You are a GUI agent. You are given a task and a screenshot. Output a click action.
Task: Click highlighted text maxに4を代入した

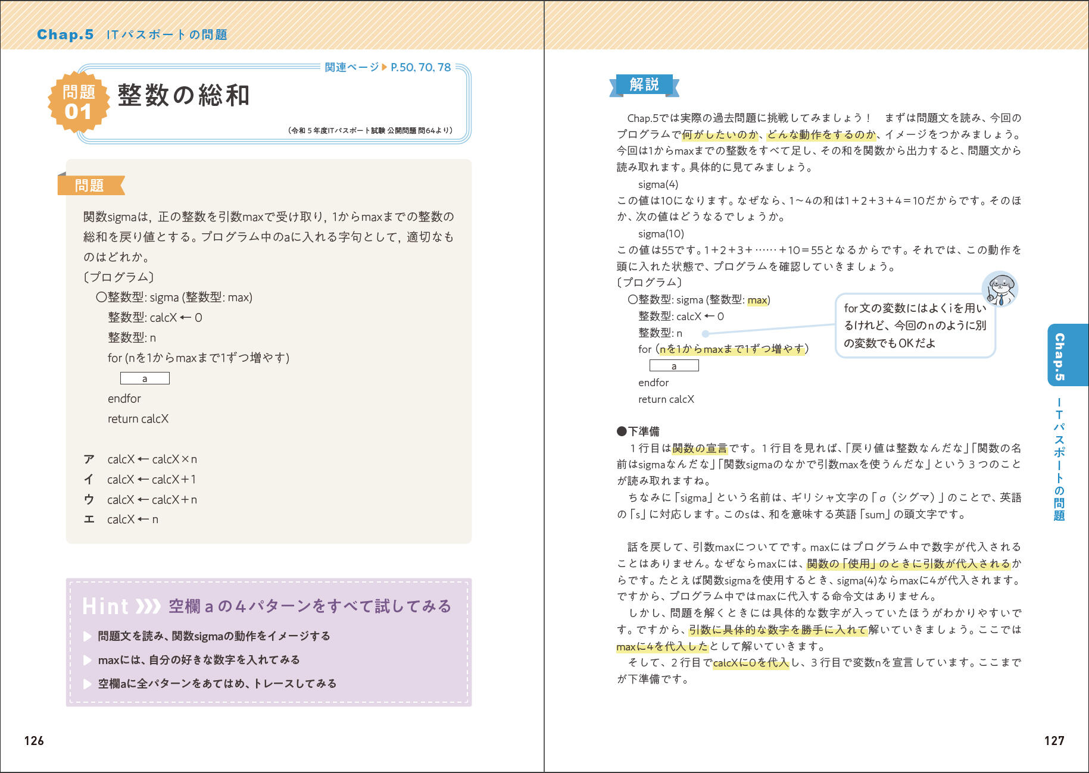(x=662, y=646)
